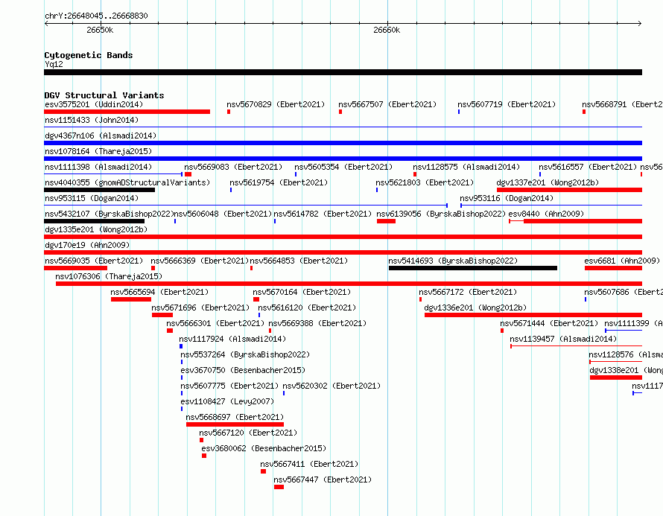Click nsv5665694 (Ebert2021) label
663x516 pixels.
[159, 292]
